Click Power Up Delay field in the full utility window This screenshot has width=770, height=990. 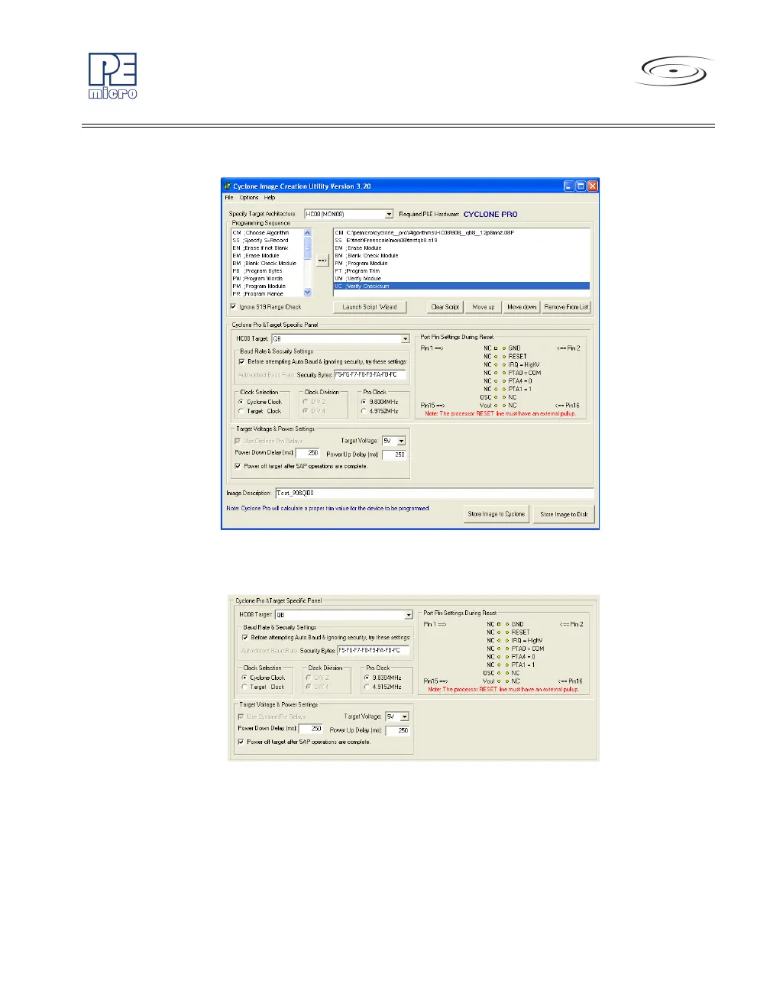(394, 455)
